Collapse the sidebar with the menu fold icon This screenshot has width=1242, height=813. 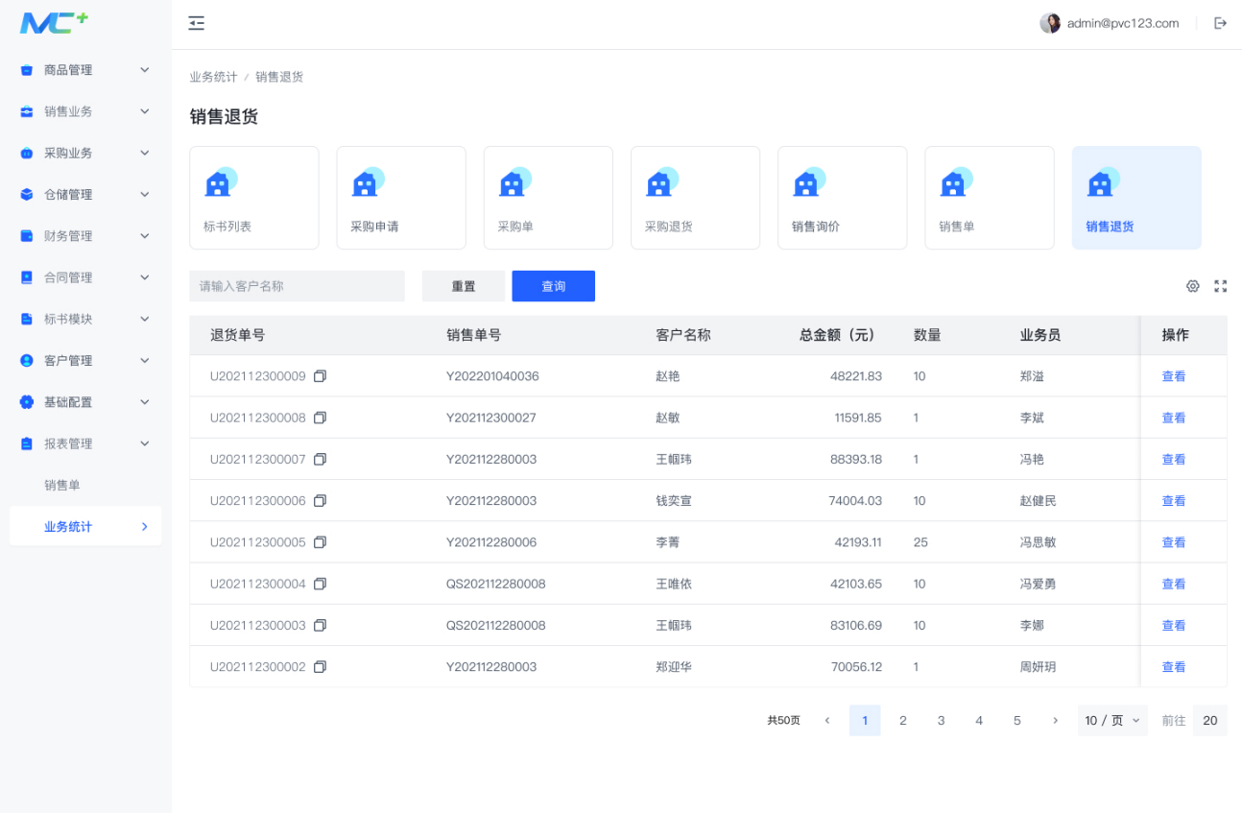point(197,23)
